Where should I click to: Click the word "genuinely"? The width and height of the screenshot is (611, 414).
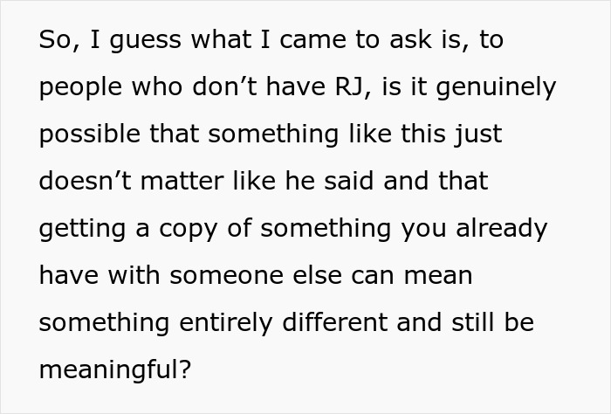coord(496,88)
